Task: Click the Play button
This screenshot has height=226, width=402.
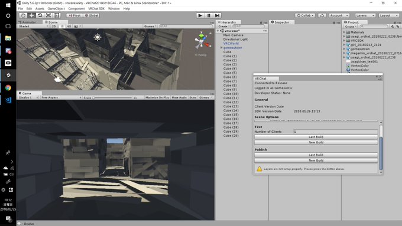Action: pos(200,15)
